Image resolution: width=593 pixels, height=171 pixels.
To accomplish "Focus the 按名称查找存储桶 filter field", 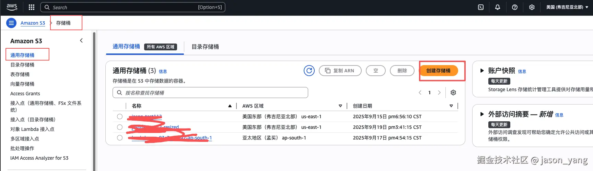I will (x=210, y=93).
